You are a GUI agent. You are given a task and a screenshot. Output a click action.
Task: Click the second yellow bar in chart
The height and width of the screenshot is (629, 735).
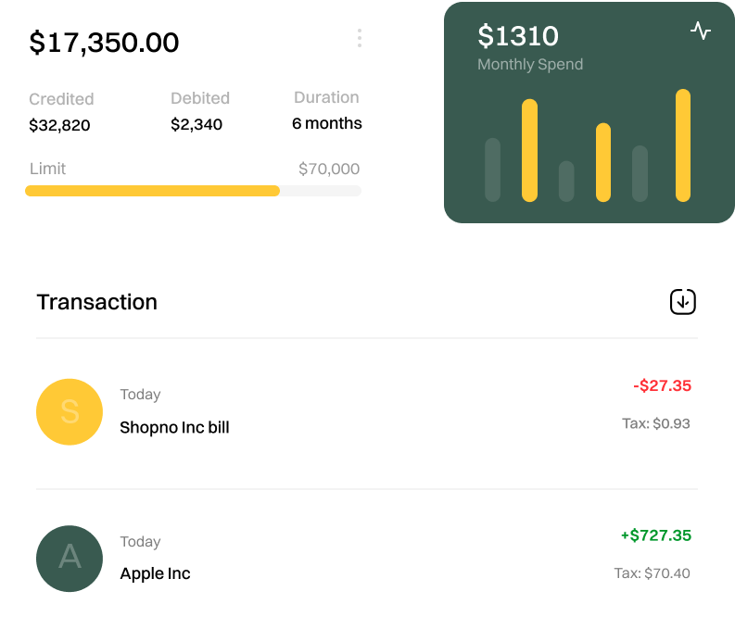(x=603, y=162)
